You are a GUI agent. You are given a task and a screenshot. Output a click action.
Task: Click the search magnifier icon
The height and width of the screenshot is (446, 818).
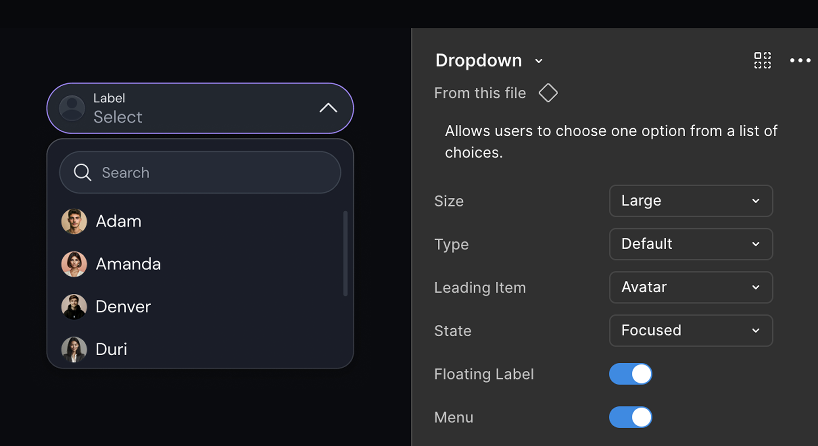(82, 172)
